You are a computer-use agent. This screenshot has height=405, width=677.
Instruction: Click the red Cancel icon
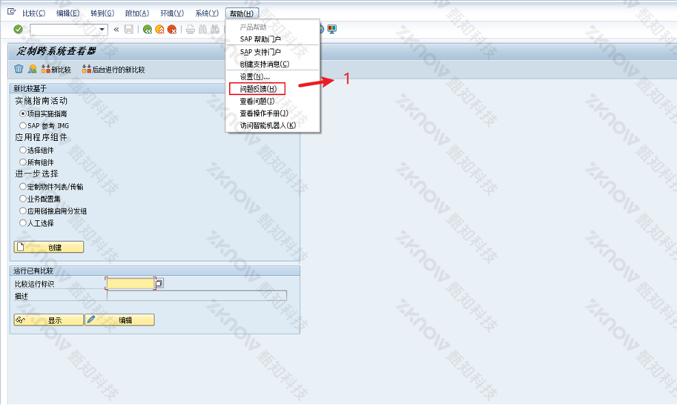pyautogui.click(x=172, y=29)
